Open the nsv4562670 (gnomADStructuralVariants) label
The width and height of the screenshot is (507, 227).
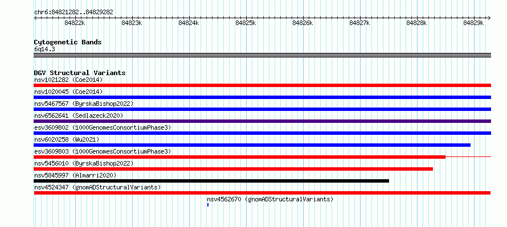pyautogui.click(x=270, y=199)
